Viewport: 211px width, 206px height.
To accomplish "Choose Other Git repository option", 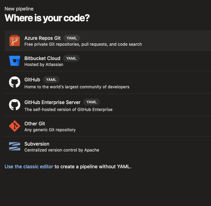I will click(x=34, y=124).
